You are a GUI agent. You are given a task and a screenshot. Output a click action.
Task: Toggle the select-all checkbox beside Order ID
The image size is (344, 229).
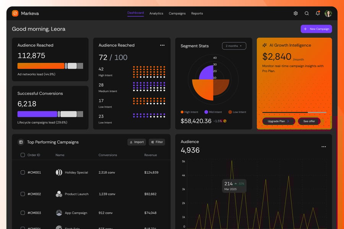pyautogui.click(x=23, y=155)
